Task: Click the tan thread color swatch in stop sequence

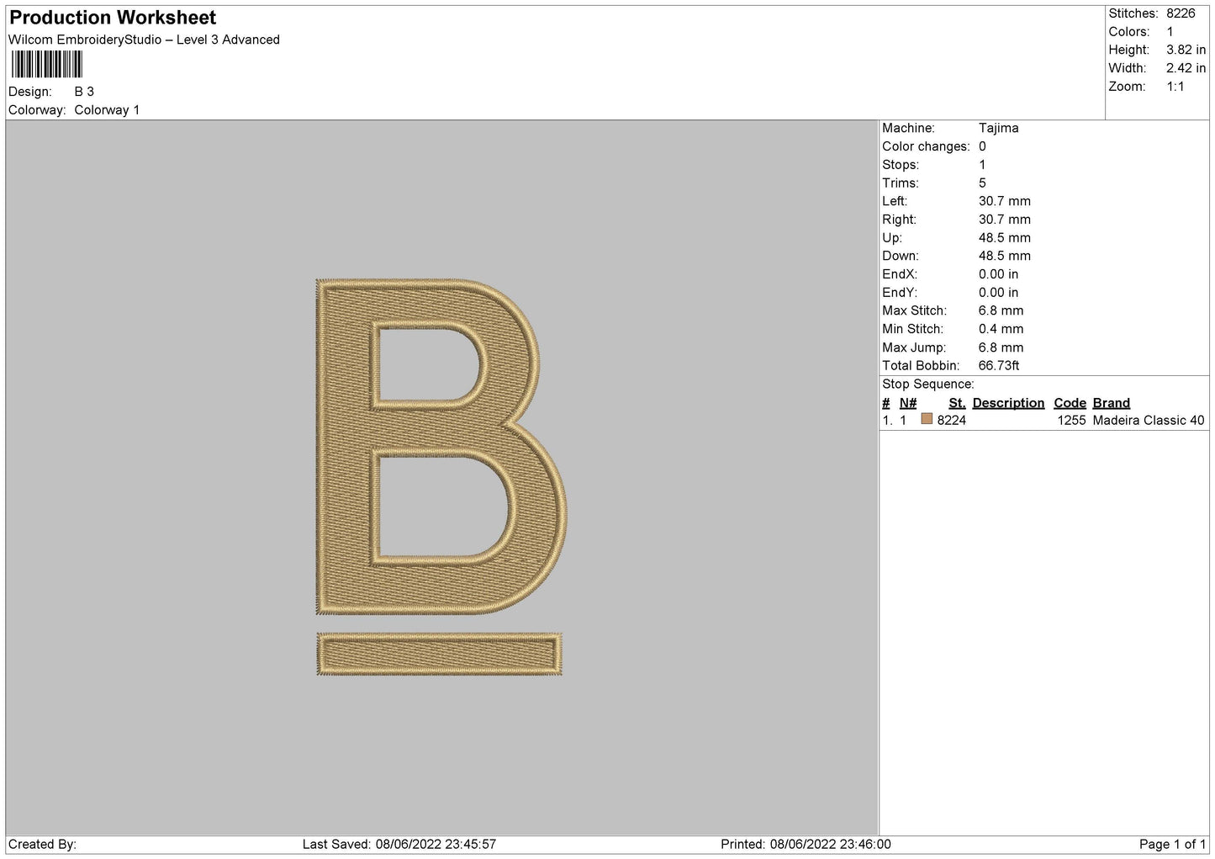Action: tap(927, 419)
